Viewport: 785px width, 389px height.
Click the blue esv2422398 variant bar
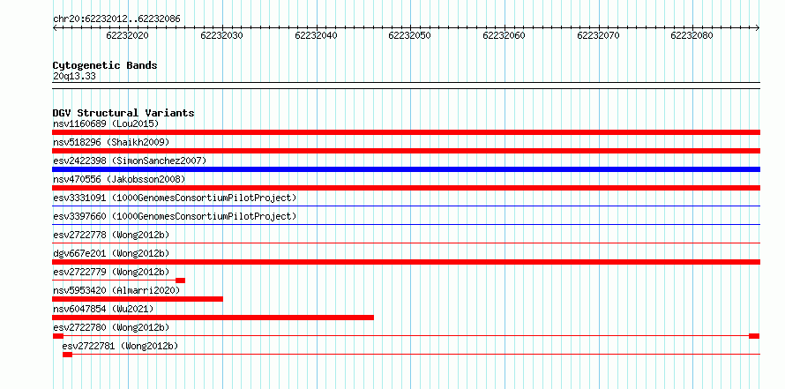pos(406,169)
